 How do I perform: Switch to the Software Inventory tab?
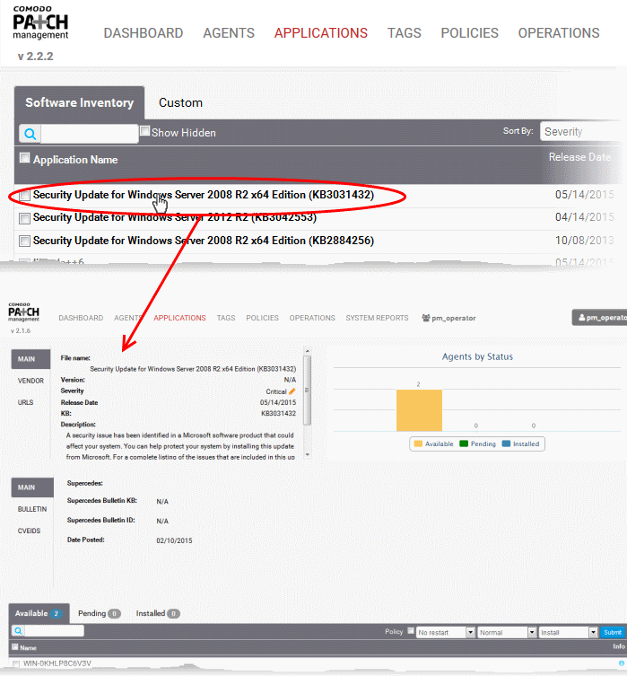click(x=79, y=102)
